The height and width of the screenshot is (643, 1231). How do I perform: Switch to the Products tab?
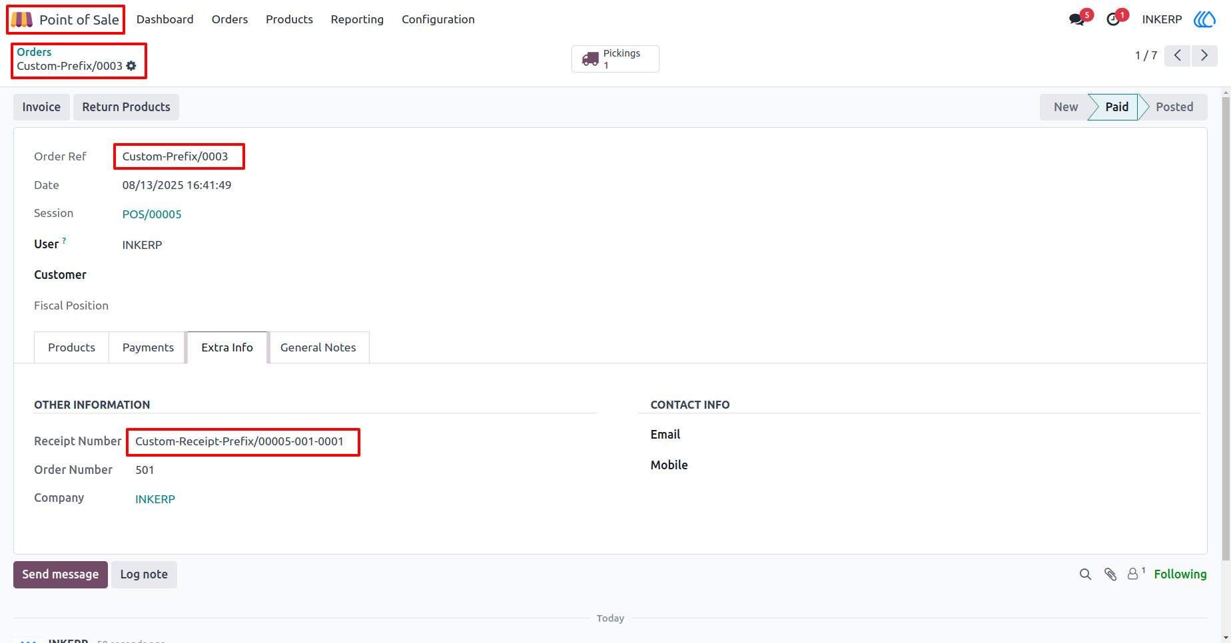point(71,347)
